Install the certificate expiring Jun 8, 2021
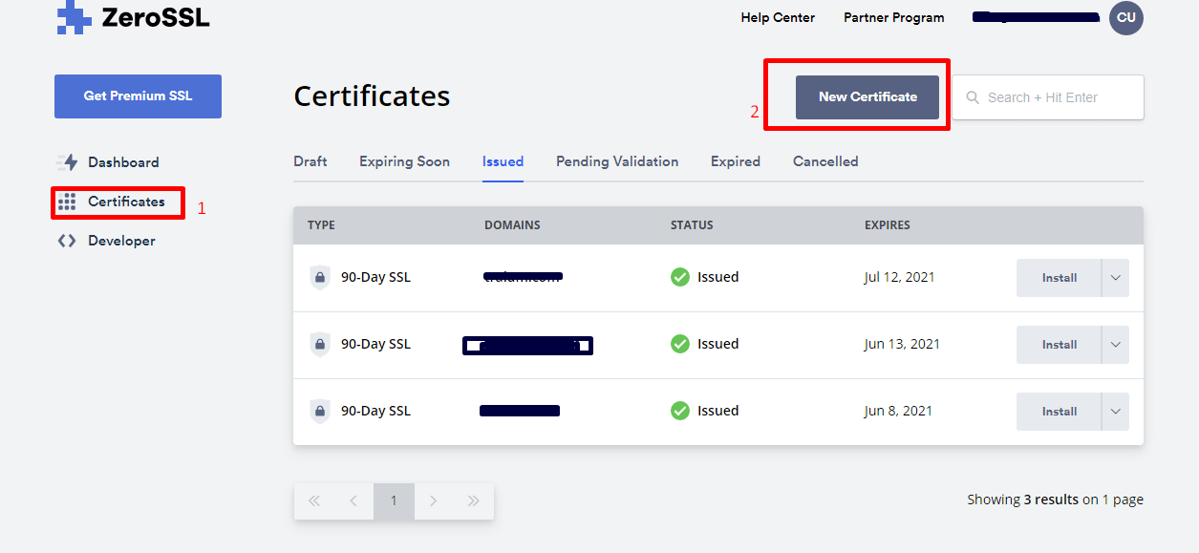The image size is (1199, 553). click(1059, 412)
